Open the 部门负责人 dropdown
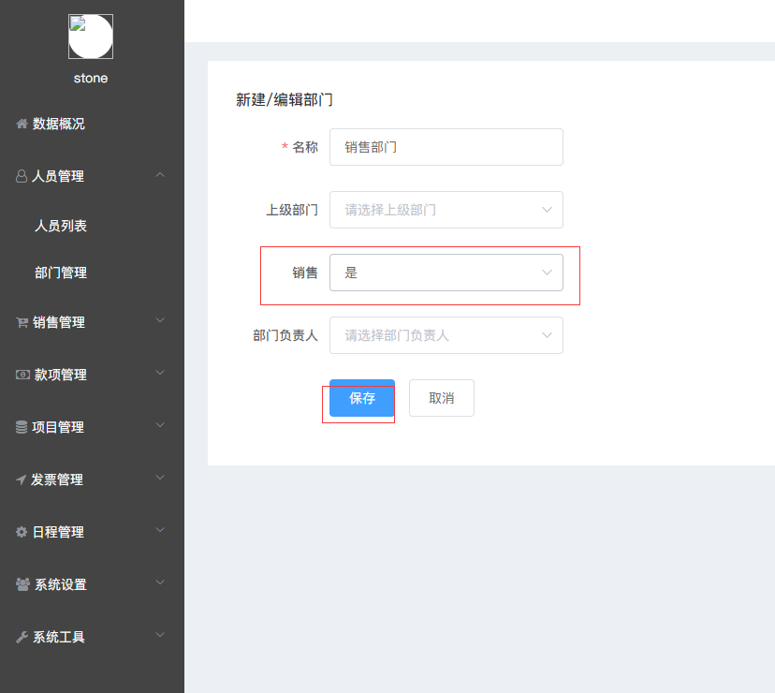This screenshot has height=693, width=775. [x=446, y=335]
